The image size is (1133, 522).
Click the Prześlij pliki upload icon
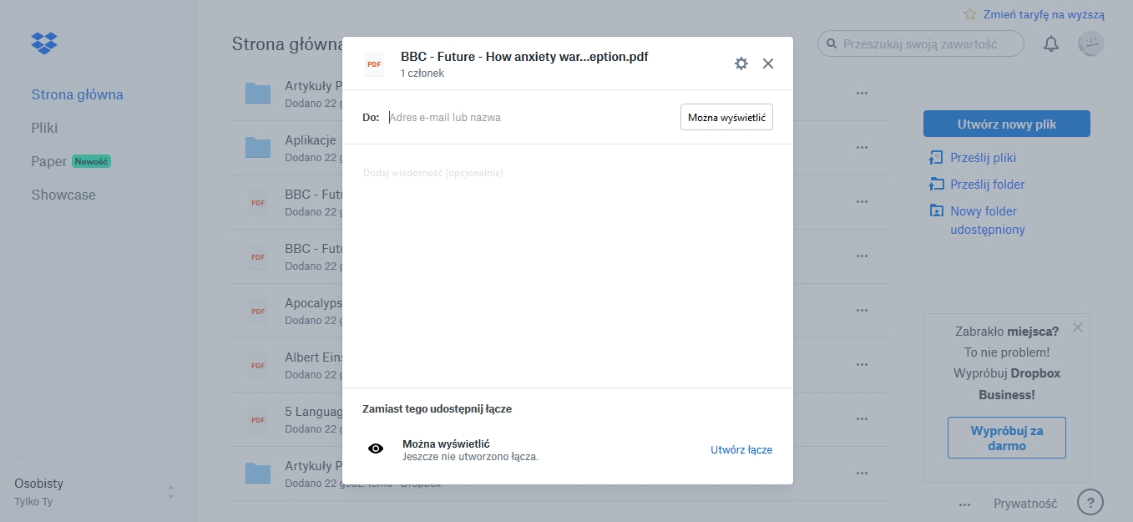coord(936,158)
